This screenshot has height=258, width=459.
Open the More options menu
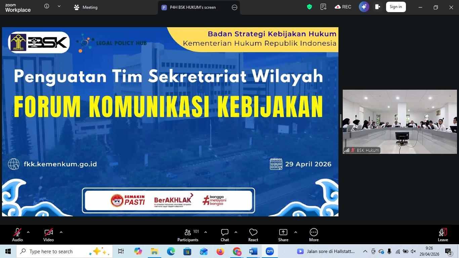[x=314, y=234]
